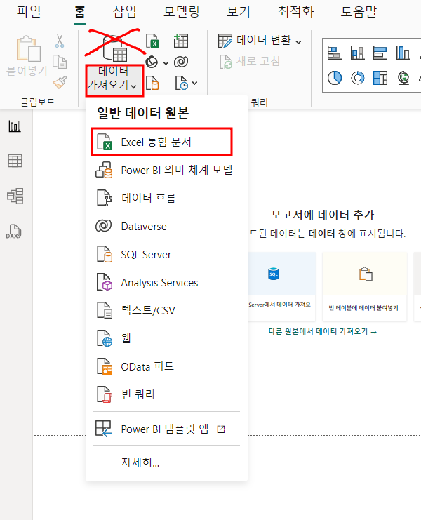
Task: Choose Excel 통합 문서 from menu
Action: coord(162,142)
